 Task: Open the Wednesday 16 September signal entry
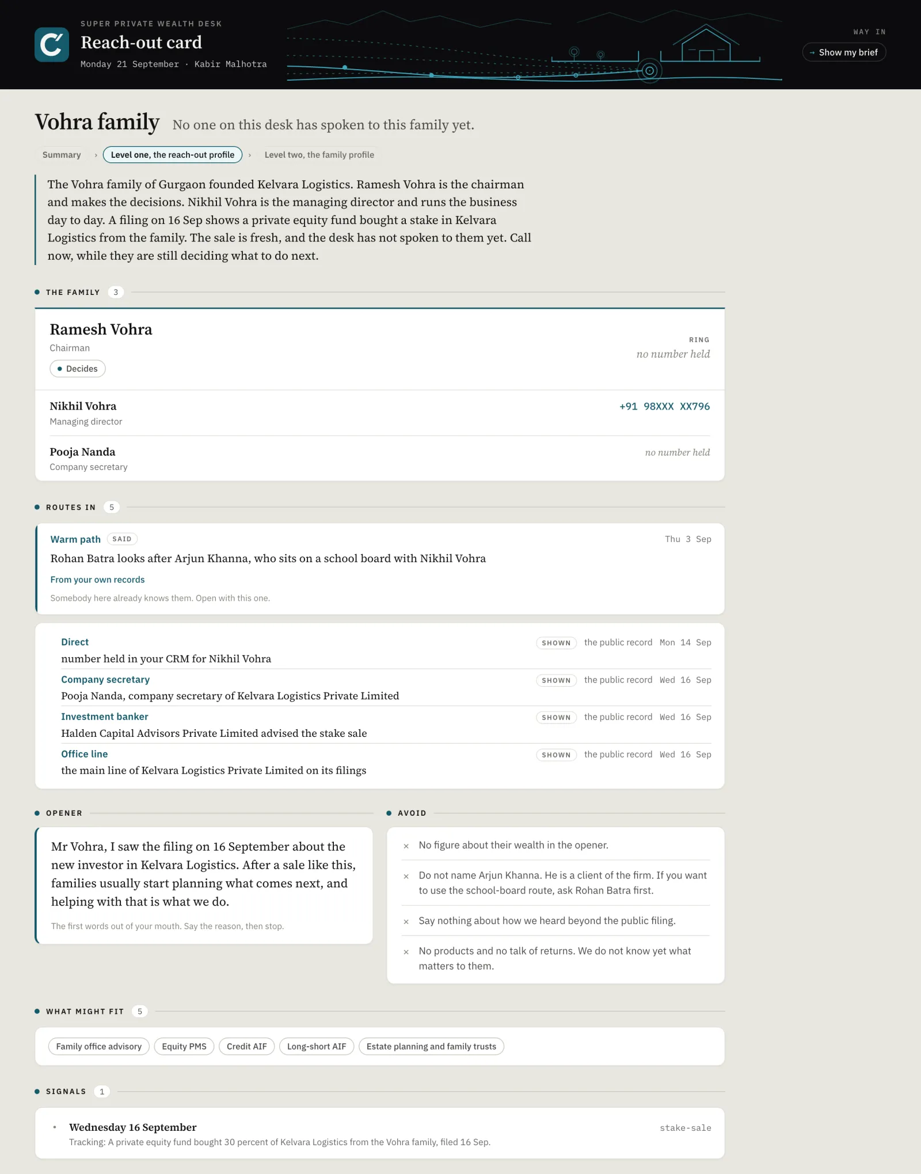[380, 1134]
